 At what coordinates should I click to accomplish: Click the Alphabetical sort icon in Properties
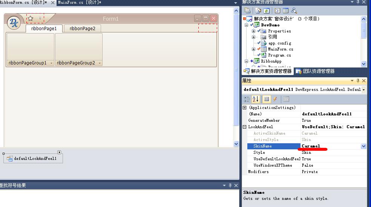[256, 99]
